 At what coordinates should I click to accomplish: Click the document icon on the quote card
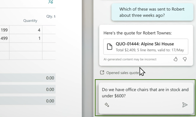tap(110, 47)
